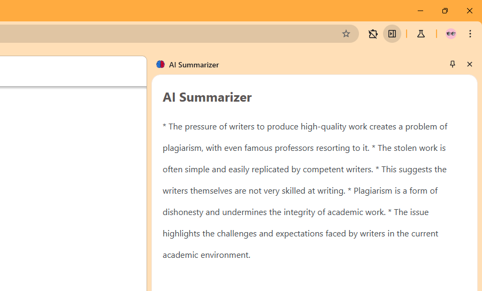
Task: Open the Chrome three-dot menu
Action: pos(470,34)
